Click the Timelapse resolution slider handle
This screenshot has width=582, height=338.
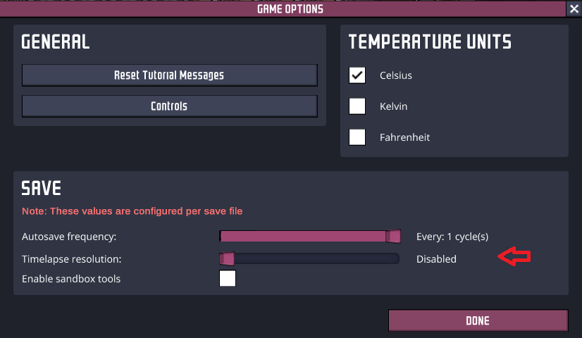tap(227, 258)
